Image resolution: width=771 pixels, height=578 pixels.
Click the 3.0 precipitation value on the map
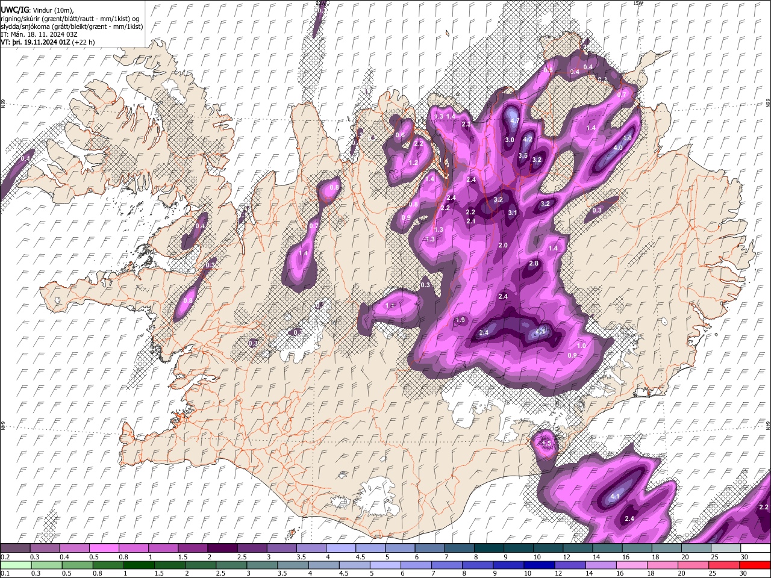point(510,140)
